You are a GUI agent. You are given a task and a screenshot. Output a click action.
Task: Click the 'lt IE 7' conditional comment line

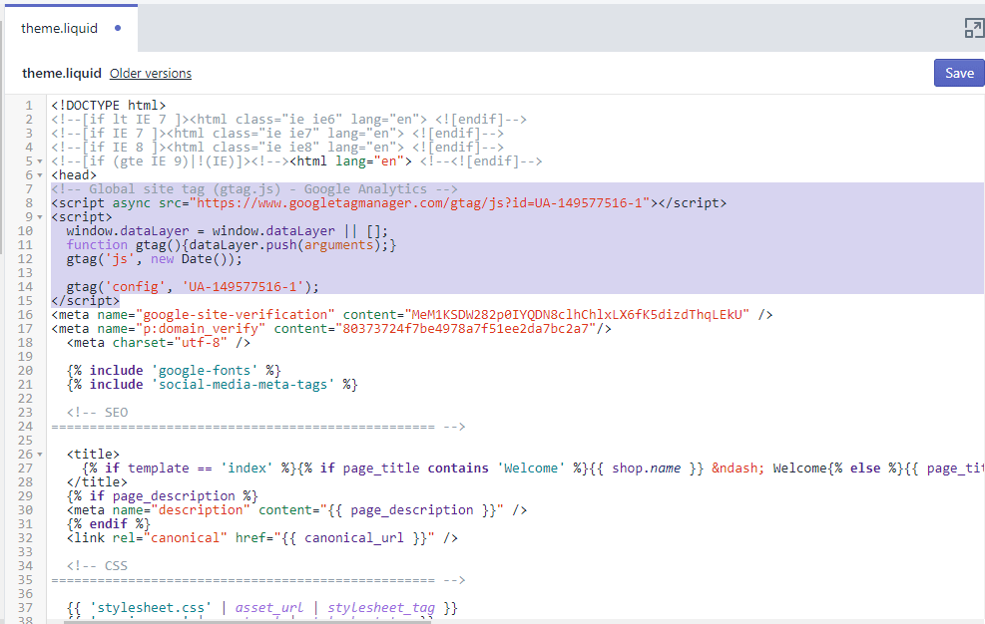pos(289,120)
